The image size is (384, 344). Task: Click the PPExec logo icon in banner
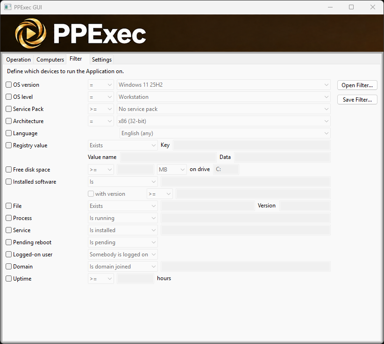point(31,34)
